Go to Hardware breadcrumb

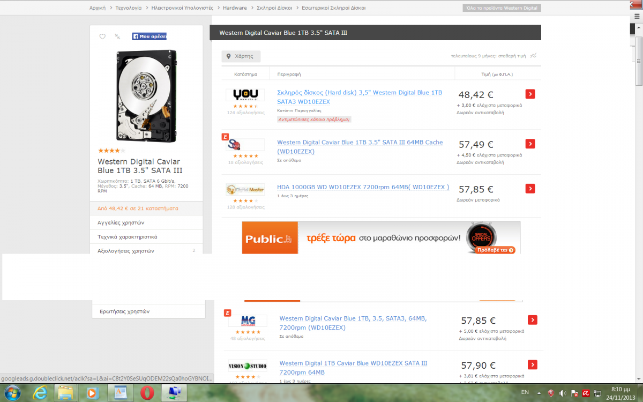click(x=235, y=8)
